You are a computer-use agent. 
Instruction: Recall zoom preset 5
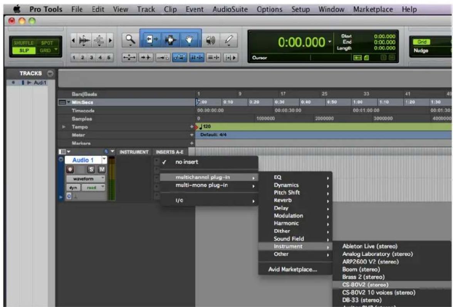(x=109, y=57)
